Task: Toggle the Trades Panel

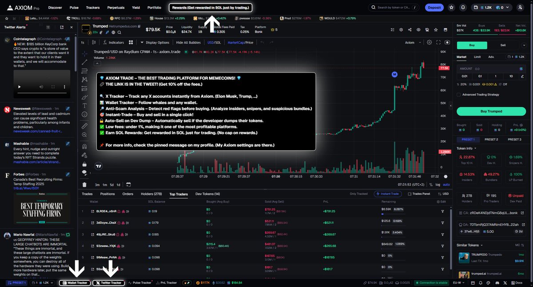Action: 418,194
